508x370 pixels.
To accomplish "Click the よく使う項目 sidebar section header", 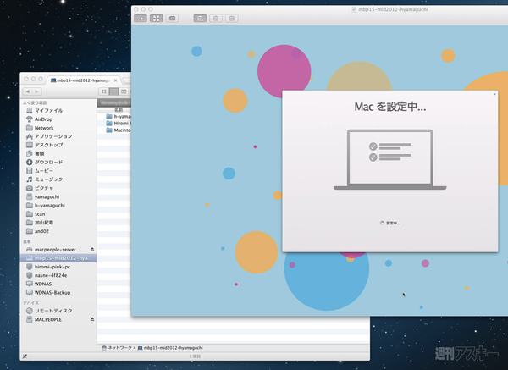I will pos(35,102).
